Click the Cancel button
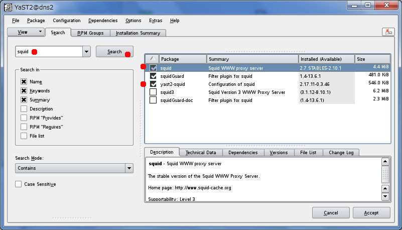Viewport: 402px width, 230px height. (x=331, y=213)
